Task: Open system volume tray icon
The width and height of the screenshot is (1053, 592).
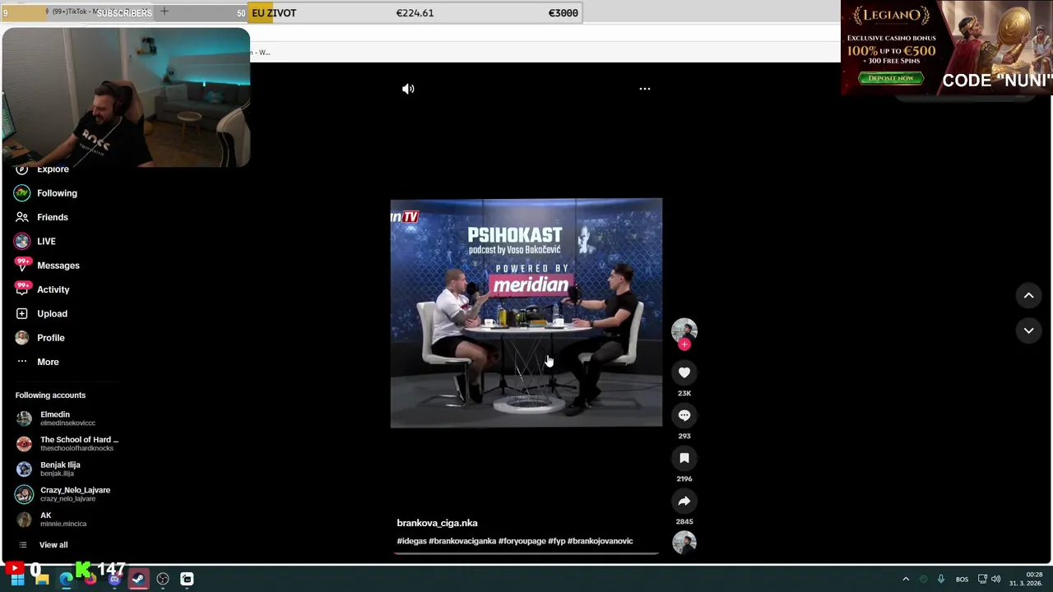Action: [x=996, y=580]
